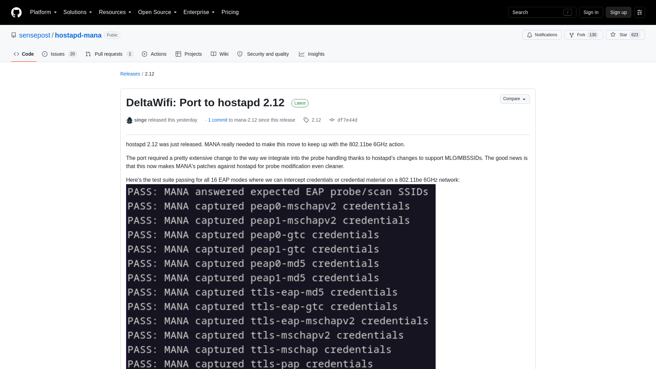Image resolution: width=656 pixels, height=369 pixels.
Task: Open the sensepost owner profile
Action: (35, 35)
